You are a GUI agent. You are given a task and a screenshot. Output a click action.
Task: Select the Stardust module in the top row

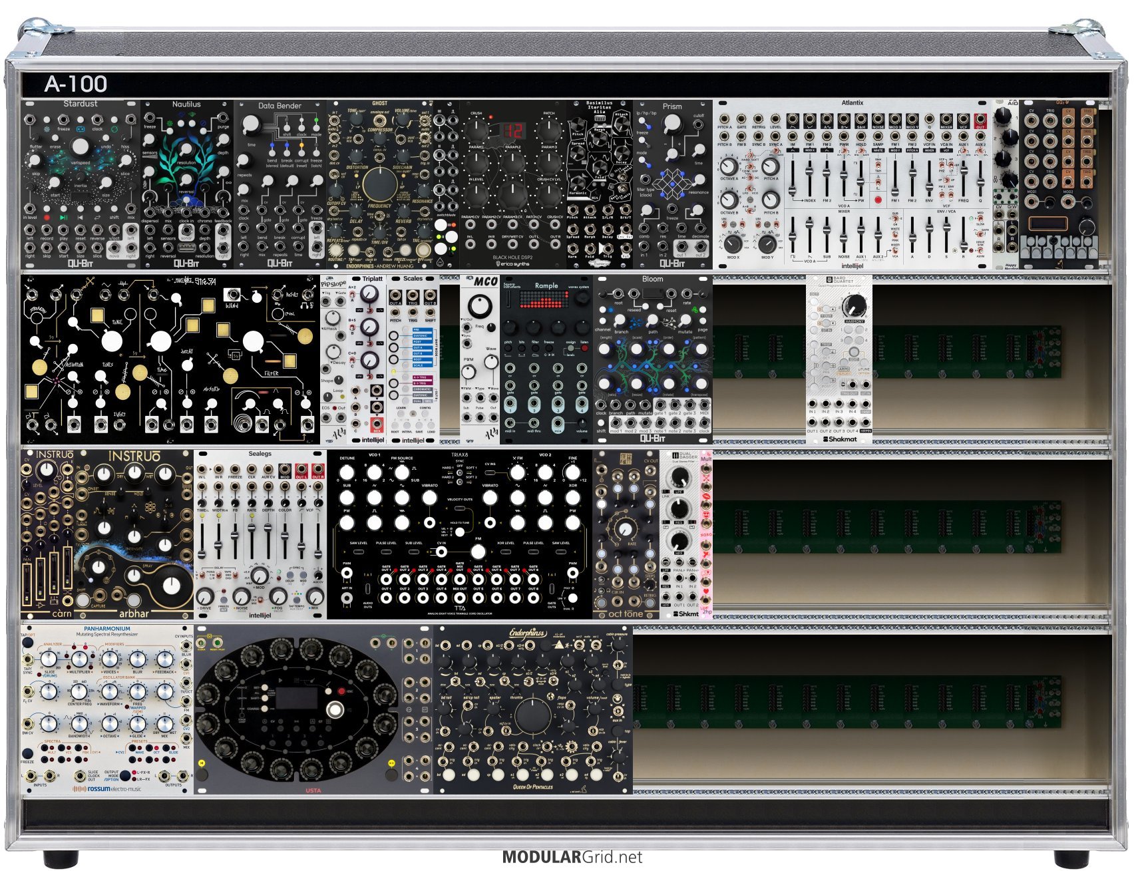(x=81, y=185)
